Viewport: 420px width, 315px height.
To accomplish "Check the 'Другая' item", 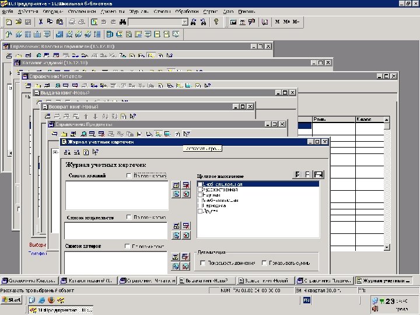I will [200, 211].
